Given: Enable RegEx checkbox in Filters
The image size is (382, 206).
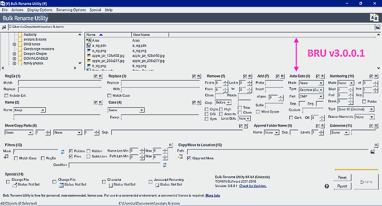Looking at the screenshot, I should [x=43, y=158].
